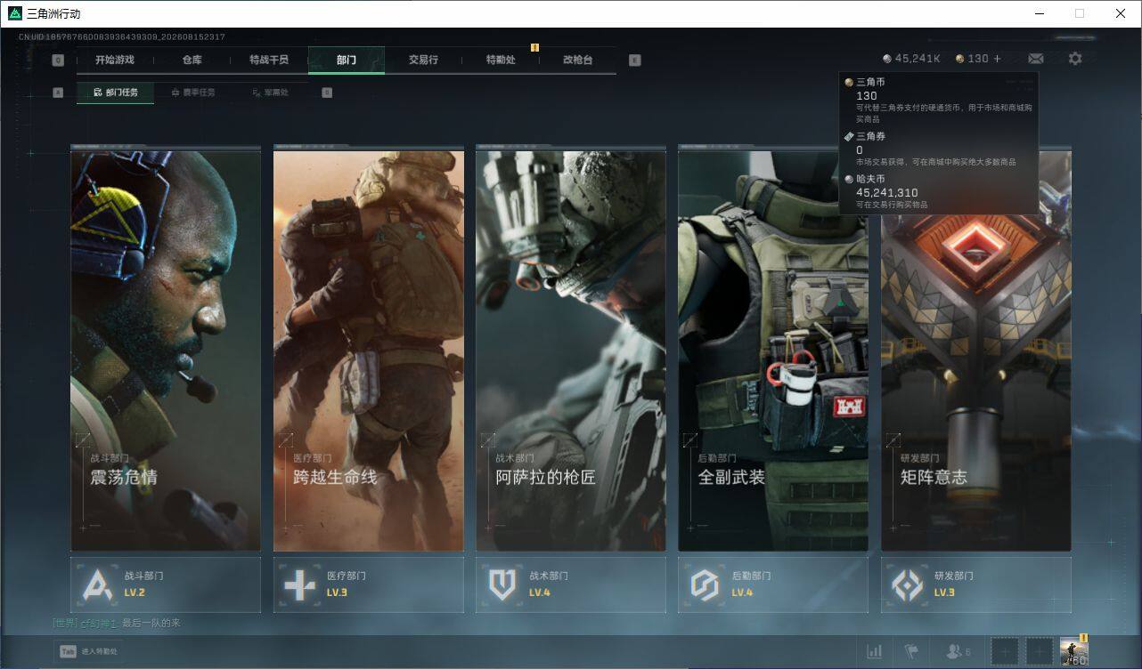The image size is (1142, 669).
Task: Click the yellow notification badge above 特勤处
Action: pyautogui.click(x=534, y=47)
